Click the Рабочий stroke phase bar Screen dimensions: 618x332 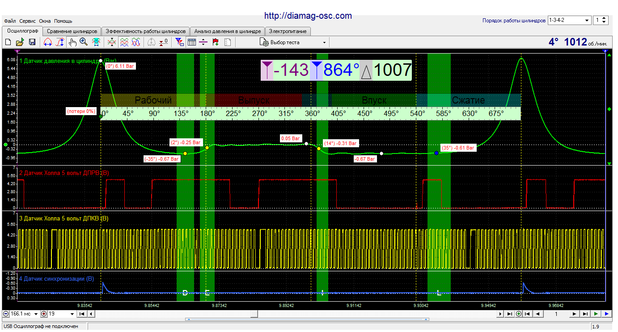coord(153,100)
